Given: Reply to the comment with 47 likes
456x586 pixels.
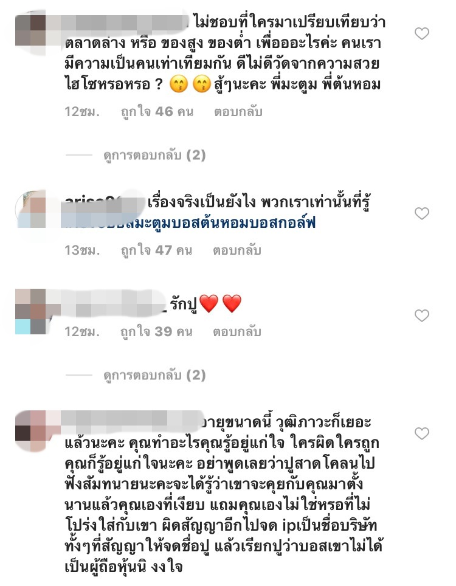Looking at the screenshot, I should tap(237, 250).
